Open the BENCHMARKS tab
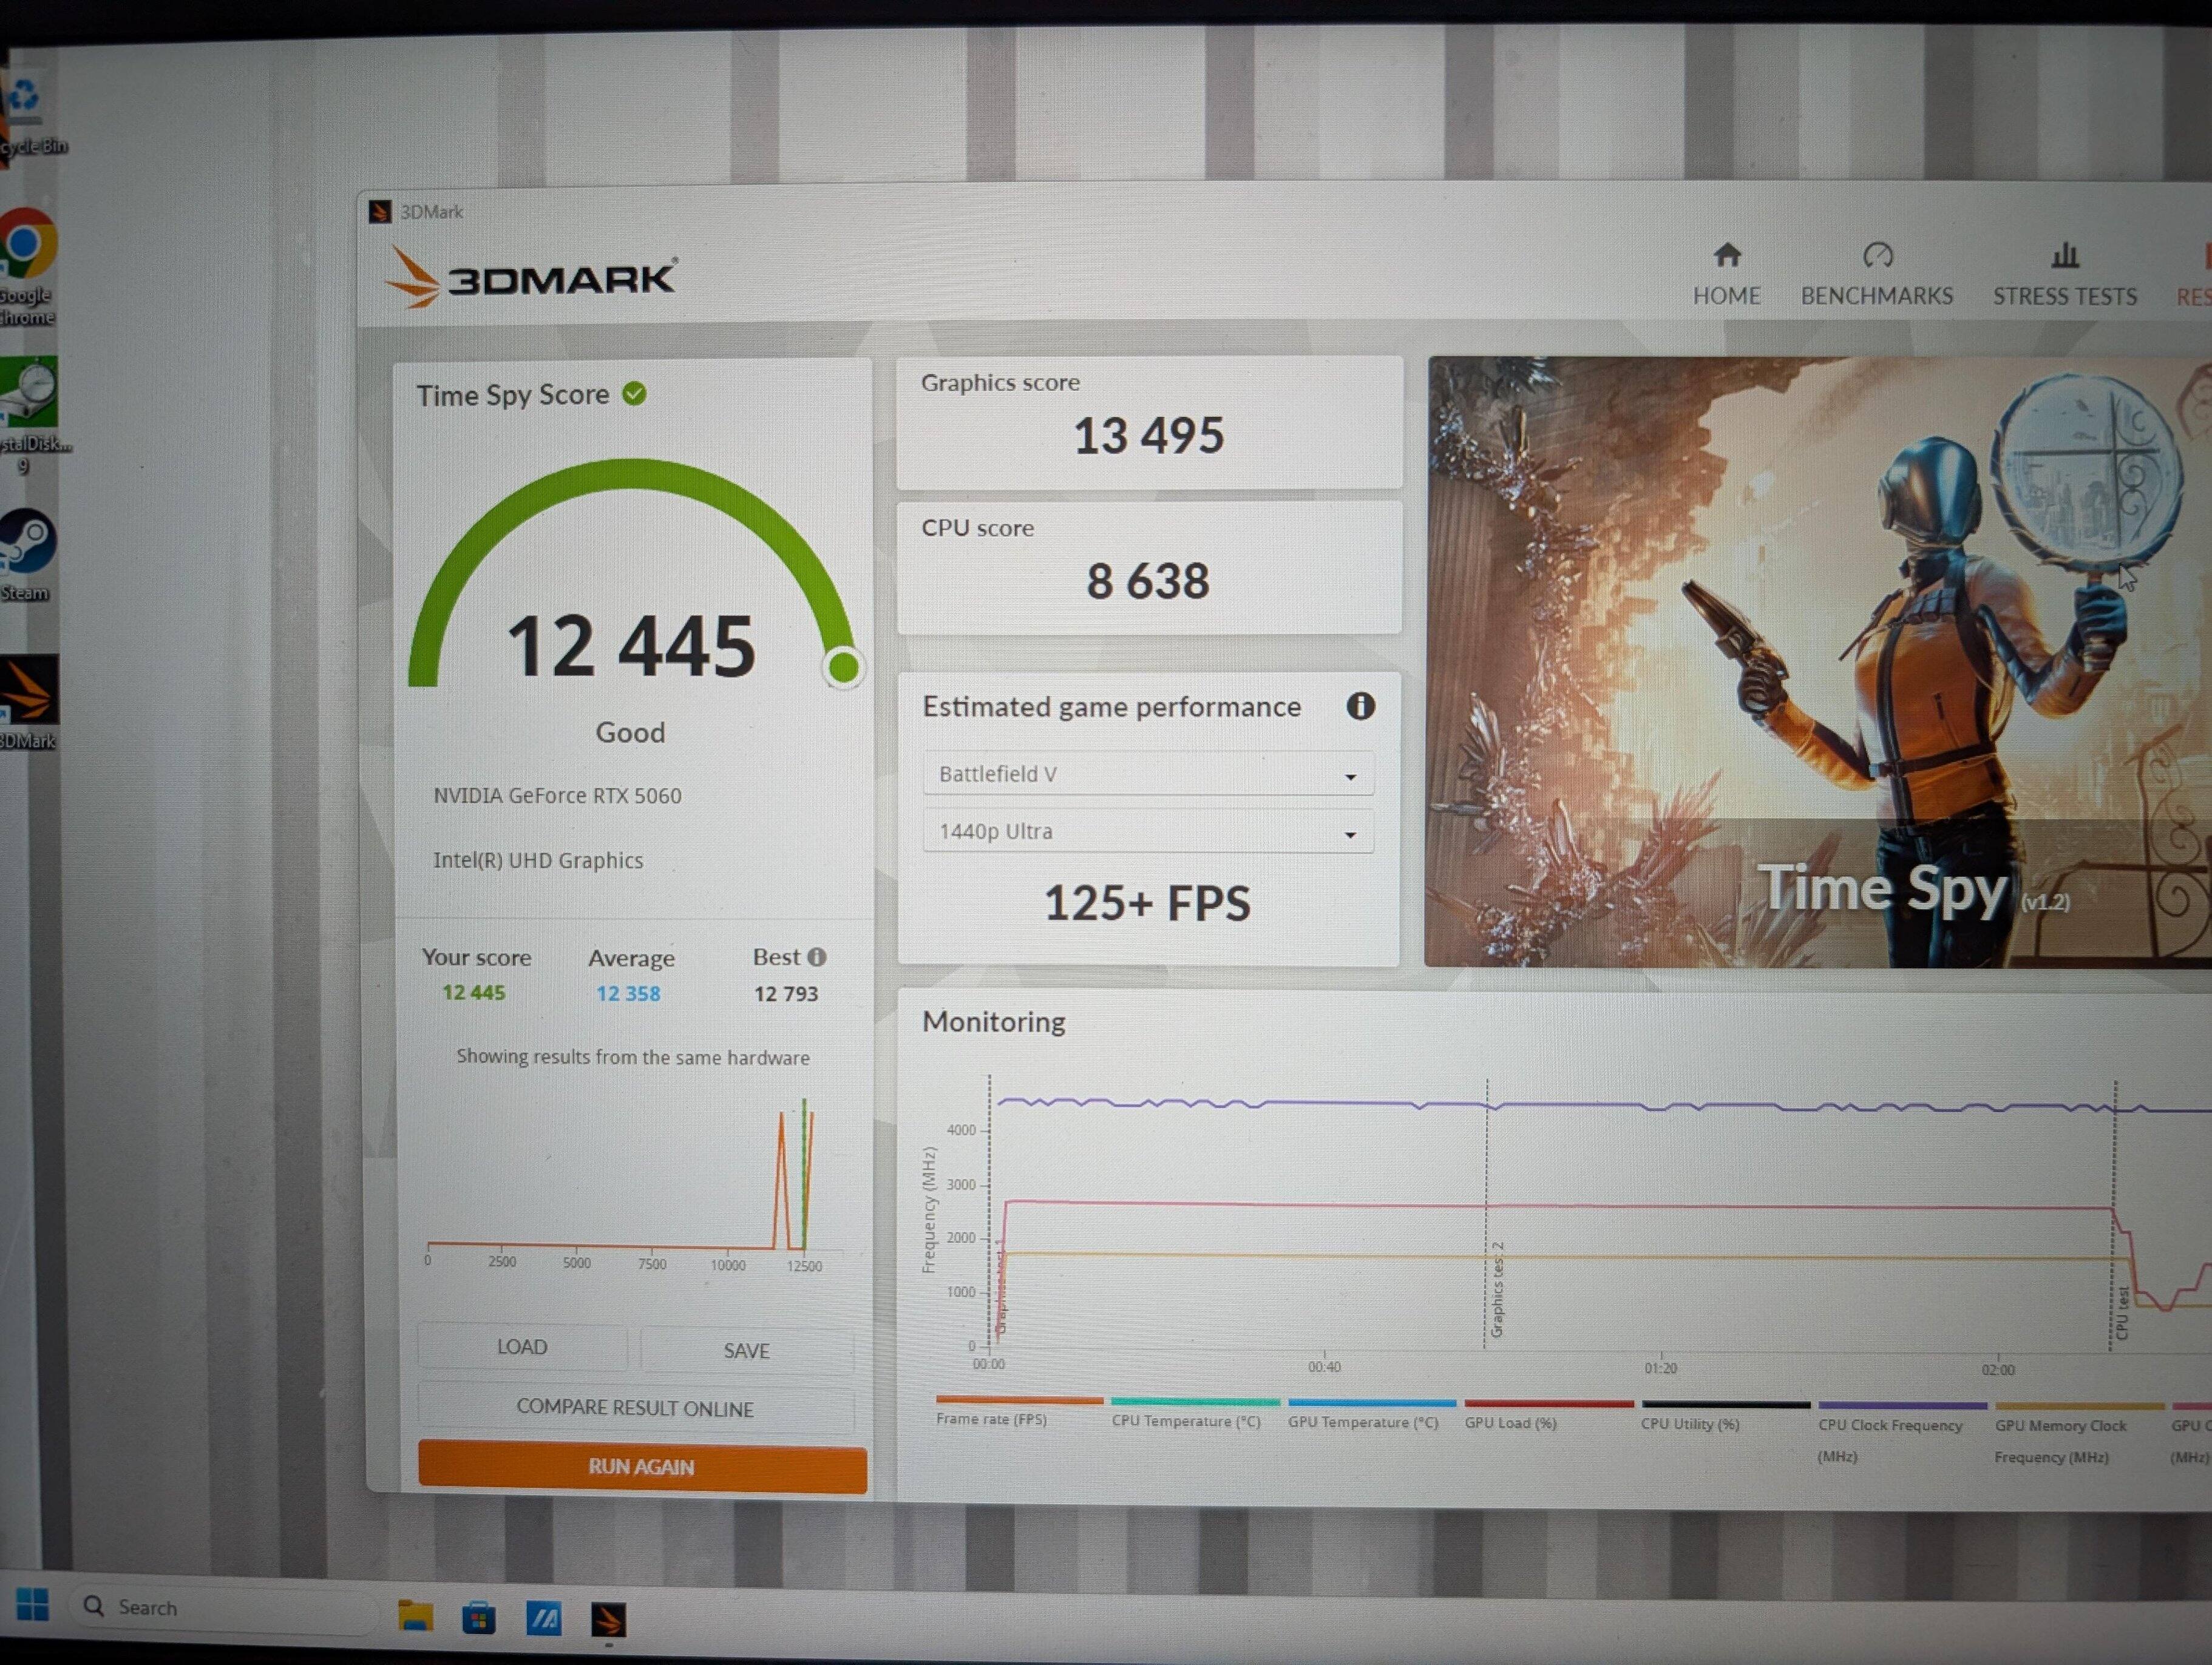2212x1665 pixels. (1877, 296)
